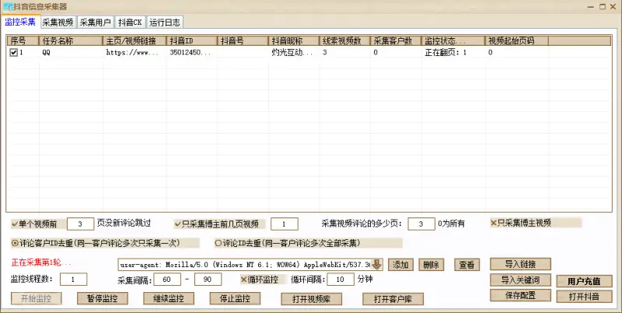
Task: Toggle 只采集博主前几页视频 checkbox
Action: pyautogui.click(x=179, y=224)
